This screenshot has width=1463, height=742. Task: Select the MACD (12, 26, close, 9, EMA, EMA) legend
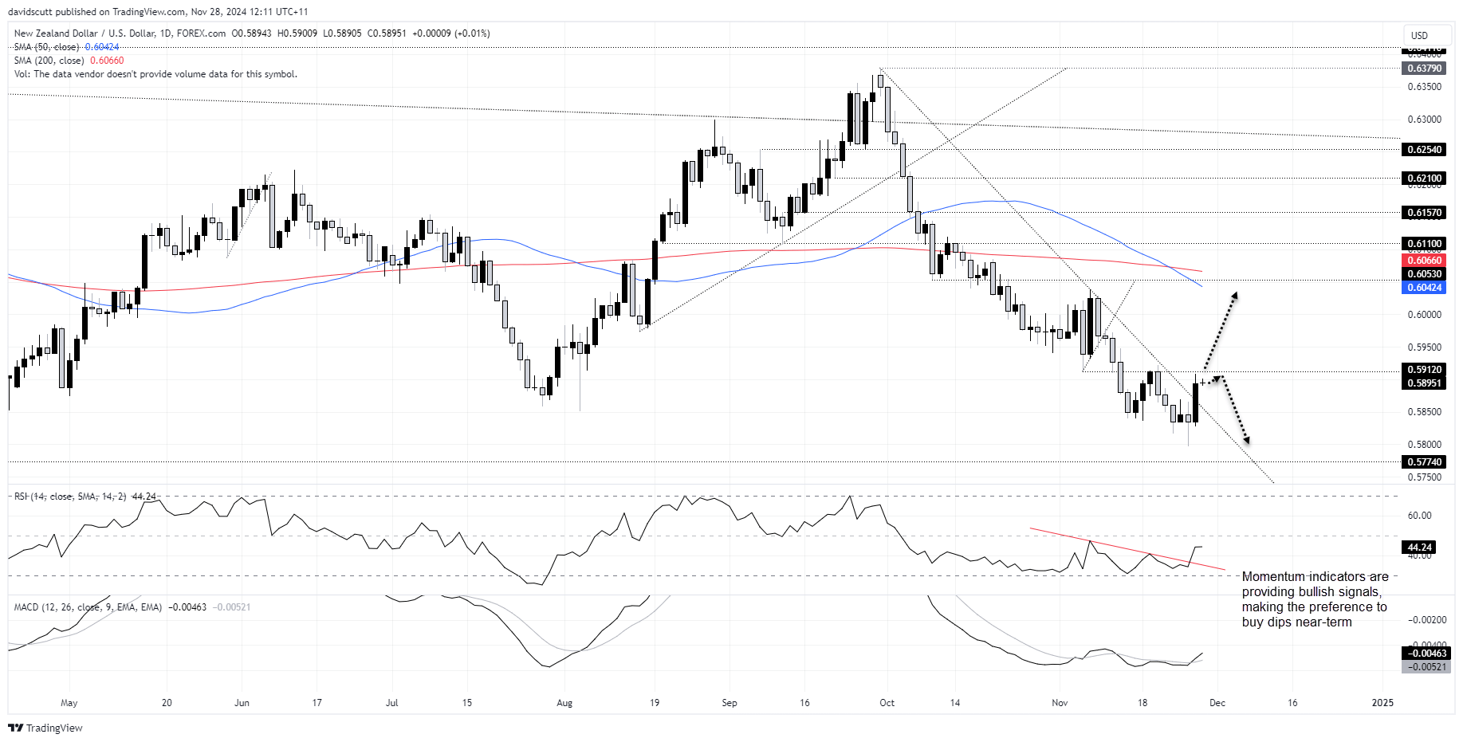point(132,607)
